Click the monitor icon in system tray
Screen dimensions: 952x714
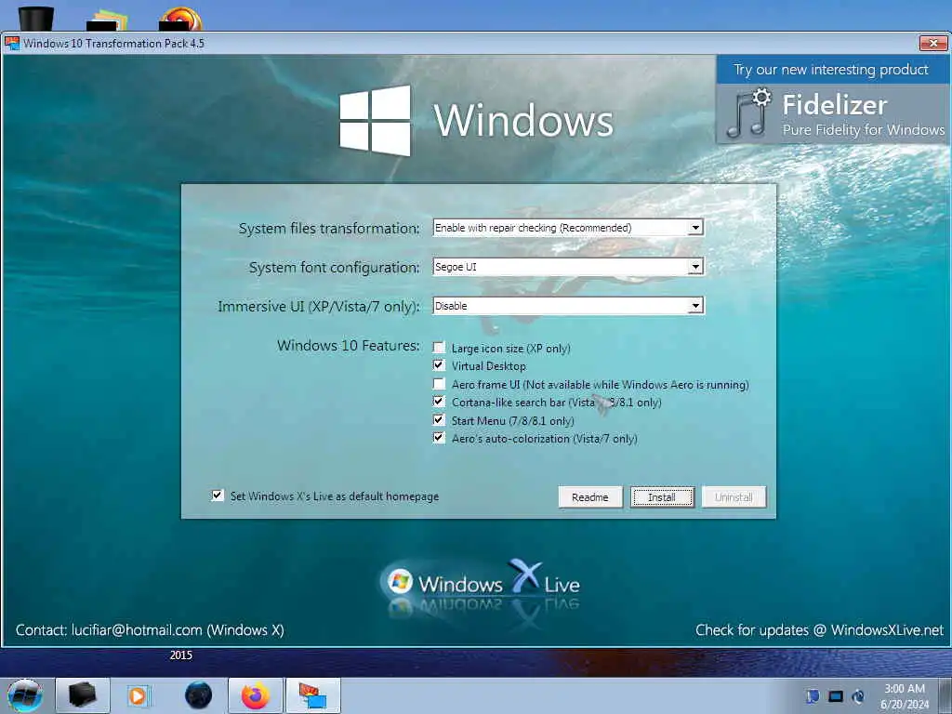pyautogui.click(x=836, y=696)
